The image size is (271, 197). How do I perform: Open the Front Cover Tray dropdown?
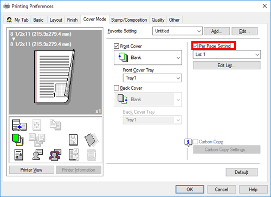pyautogui.click(x=152, y=78)
